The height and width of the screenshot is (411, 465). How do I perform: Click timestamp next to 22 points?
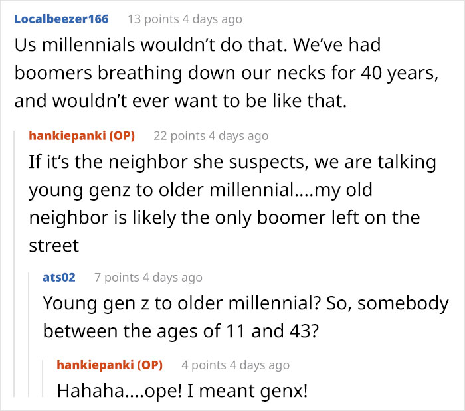point(238,136)
